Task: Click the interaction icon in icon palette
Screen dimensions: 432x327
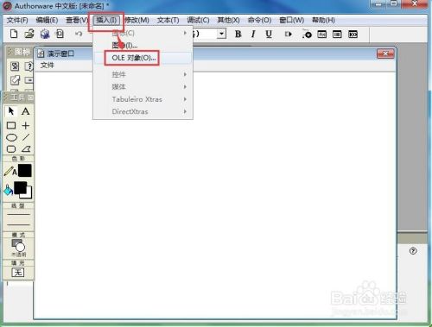Action: (15, 66)
